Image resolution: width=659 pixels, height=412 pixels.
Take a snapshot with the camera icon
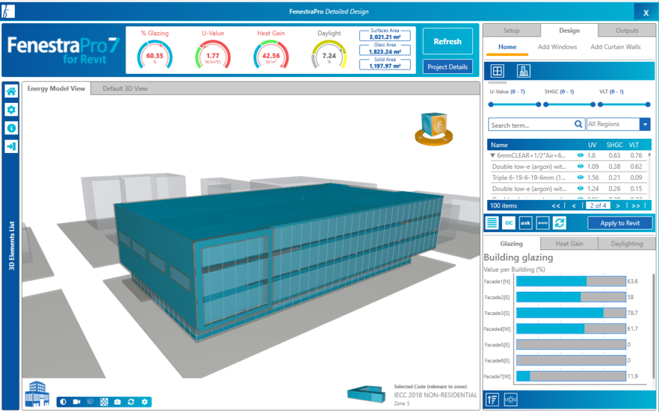118,402
